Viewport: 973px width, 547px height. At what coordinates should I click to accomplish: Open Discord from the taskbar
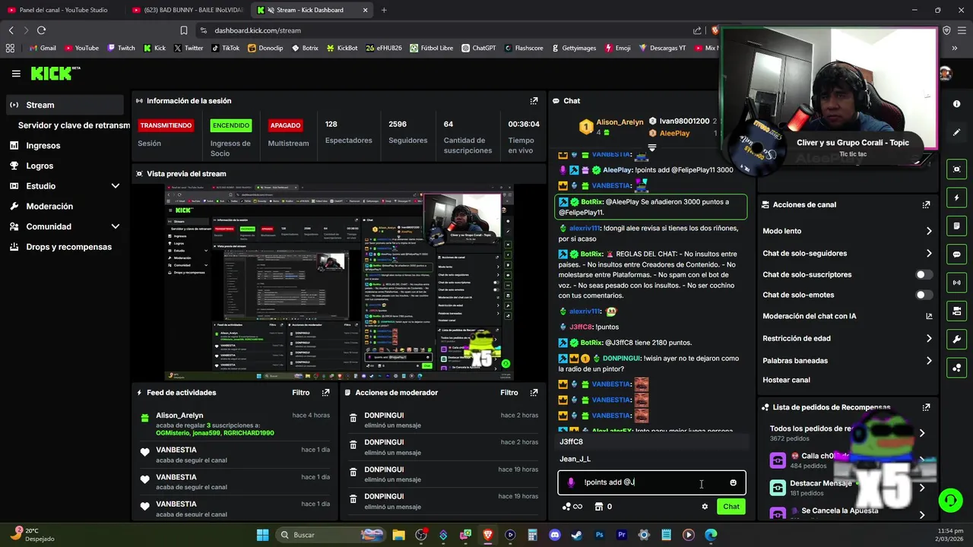tap(554, 535)
